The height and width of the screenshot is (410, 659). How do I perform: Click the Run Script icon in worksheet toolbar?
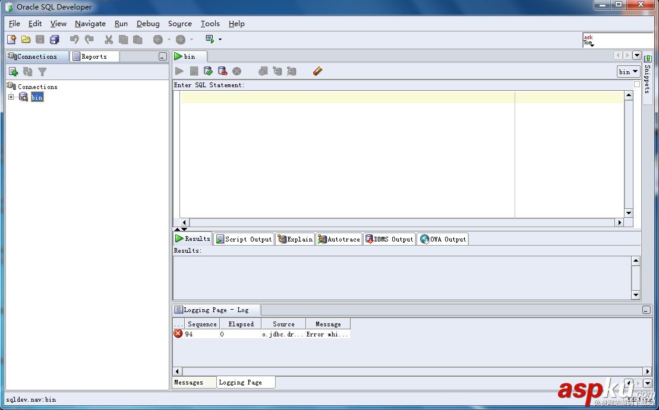coord(194,71)
